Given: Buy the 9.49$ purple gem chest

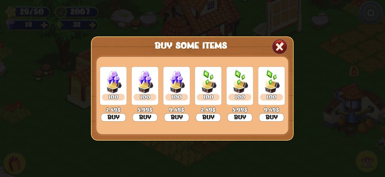Looking at the screenshot, I should click(x=176, y=117).
